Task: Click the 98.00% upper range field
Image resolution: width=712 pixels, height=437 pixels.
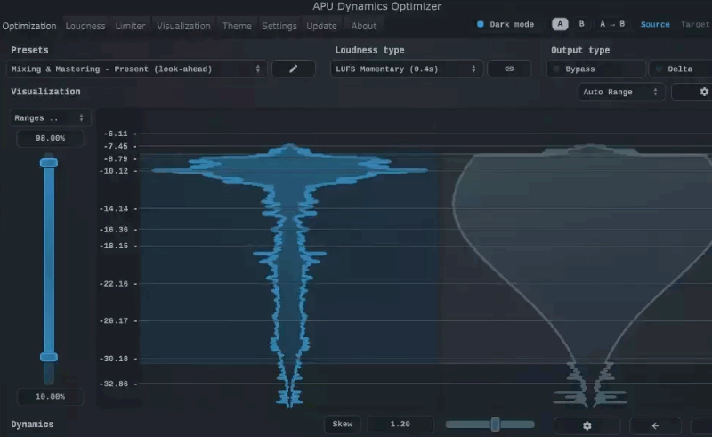Action: 50,138
